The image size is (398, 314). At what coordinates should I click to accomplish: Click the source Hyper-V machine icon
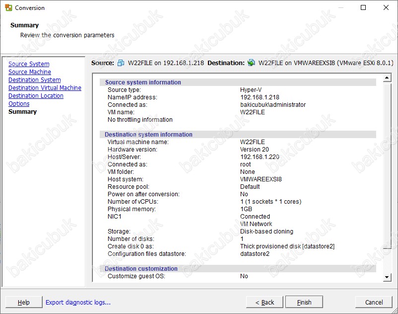(x=121, y=63)
